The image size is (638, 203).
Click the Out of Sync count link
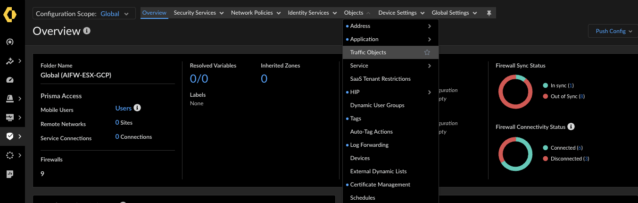pos(581,96)
